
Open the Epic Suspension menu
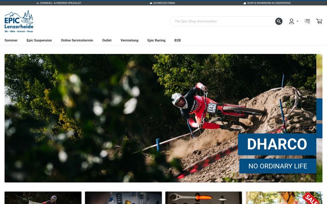coord(39,40)
